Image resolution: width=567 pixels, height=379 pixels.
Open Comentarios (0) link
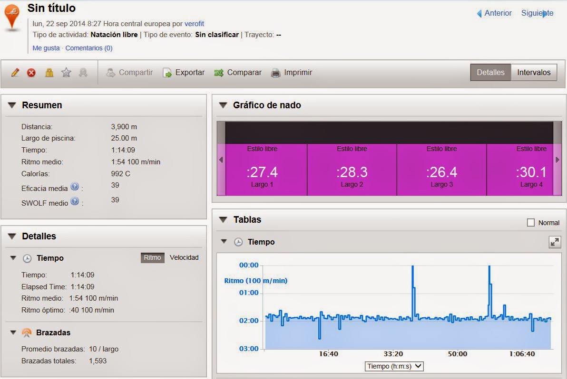(89, 48)
